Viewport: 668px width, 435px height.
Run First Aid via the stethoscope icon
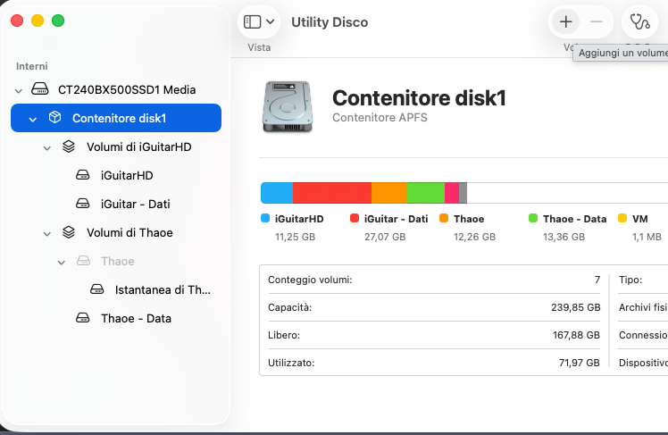pos(640,21)
